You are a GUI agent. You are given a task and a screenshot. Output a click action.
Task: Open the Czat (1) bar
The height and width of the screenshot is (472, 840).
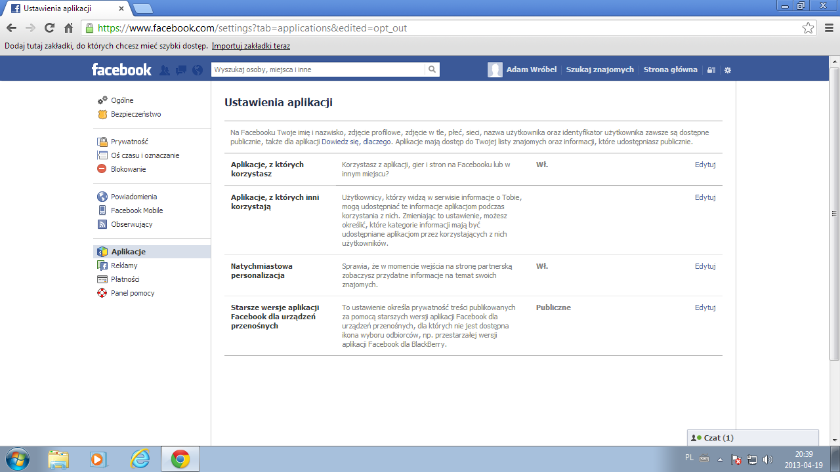[x=753, y=438]
